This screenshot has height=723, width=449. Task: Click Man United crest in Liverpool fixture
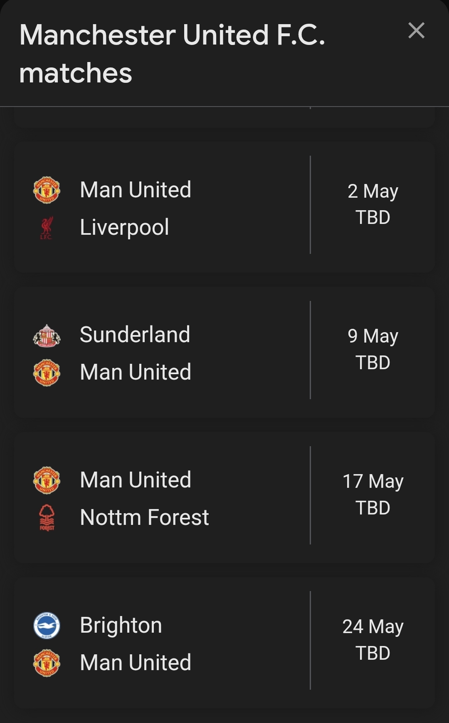47,190
